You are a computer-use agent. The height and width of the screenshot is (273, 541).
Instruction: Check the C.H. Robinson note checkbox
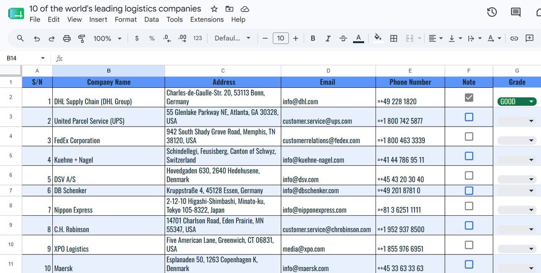point(469,225)
